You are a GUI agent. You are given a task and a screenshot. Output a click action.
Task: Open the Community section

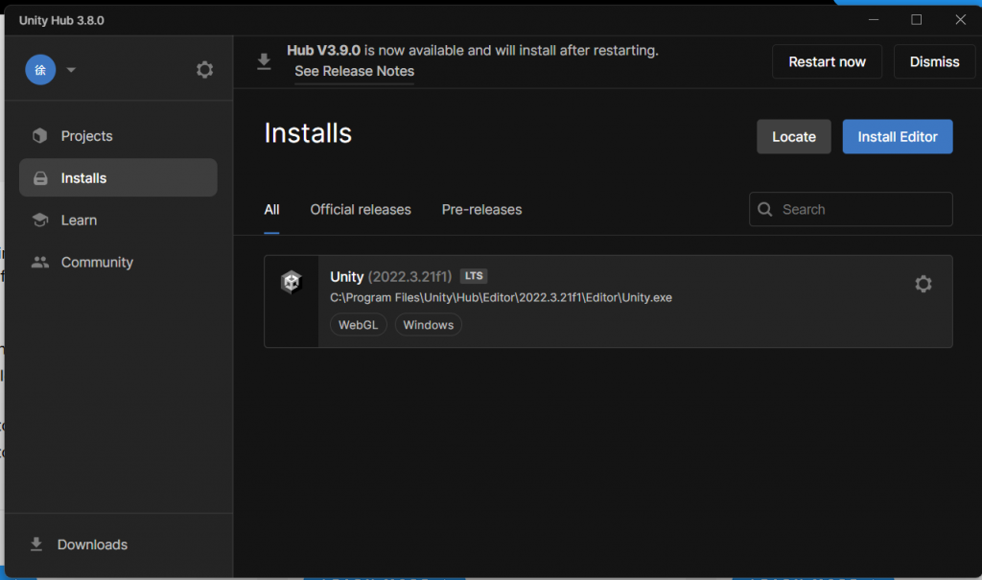click(118, 262)
